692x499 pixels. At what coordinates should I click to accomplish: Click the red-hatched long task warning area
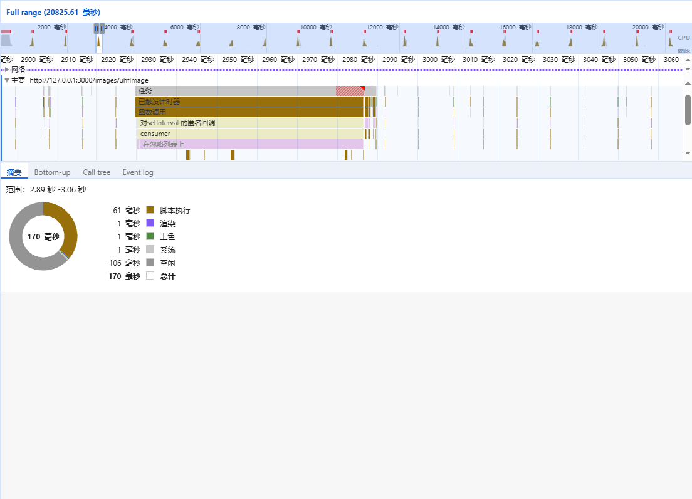349,91
